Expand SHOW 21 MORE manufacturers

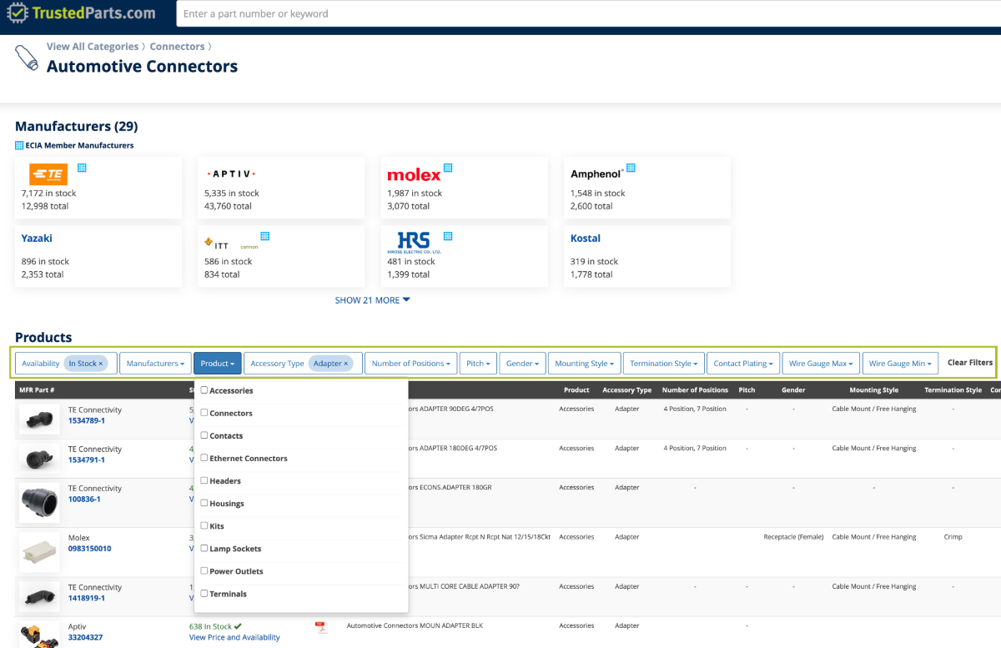pos(372,300)
